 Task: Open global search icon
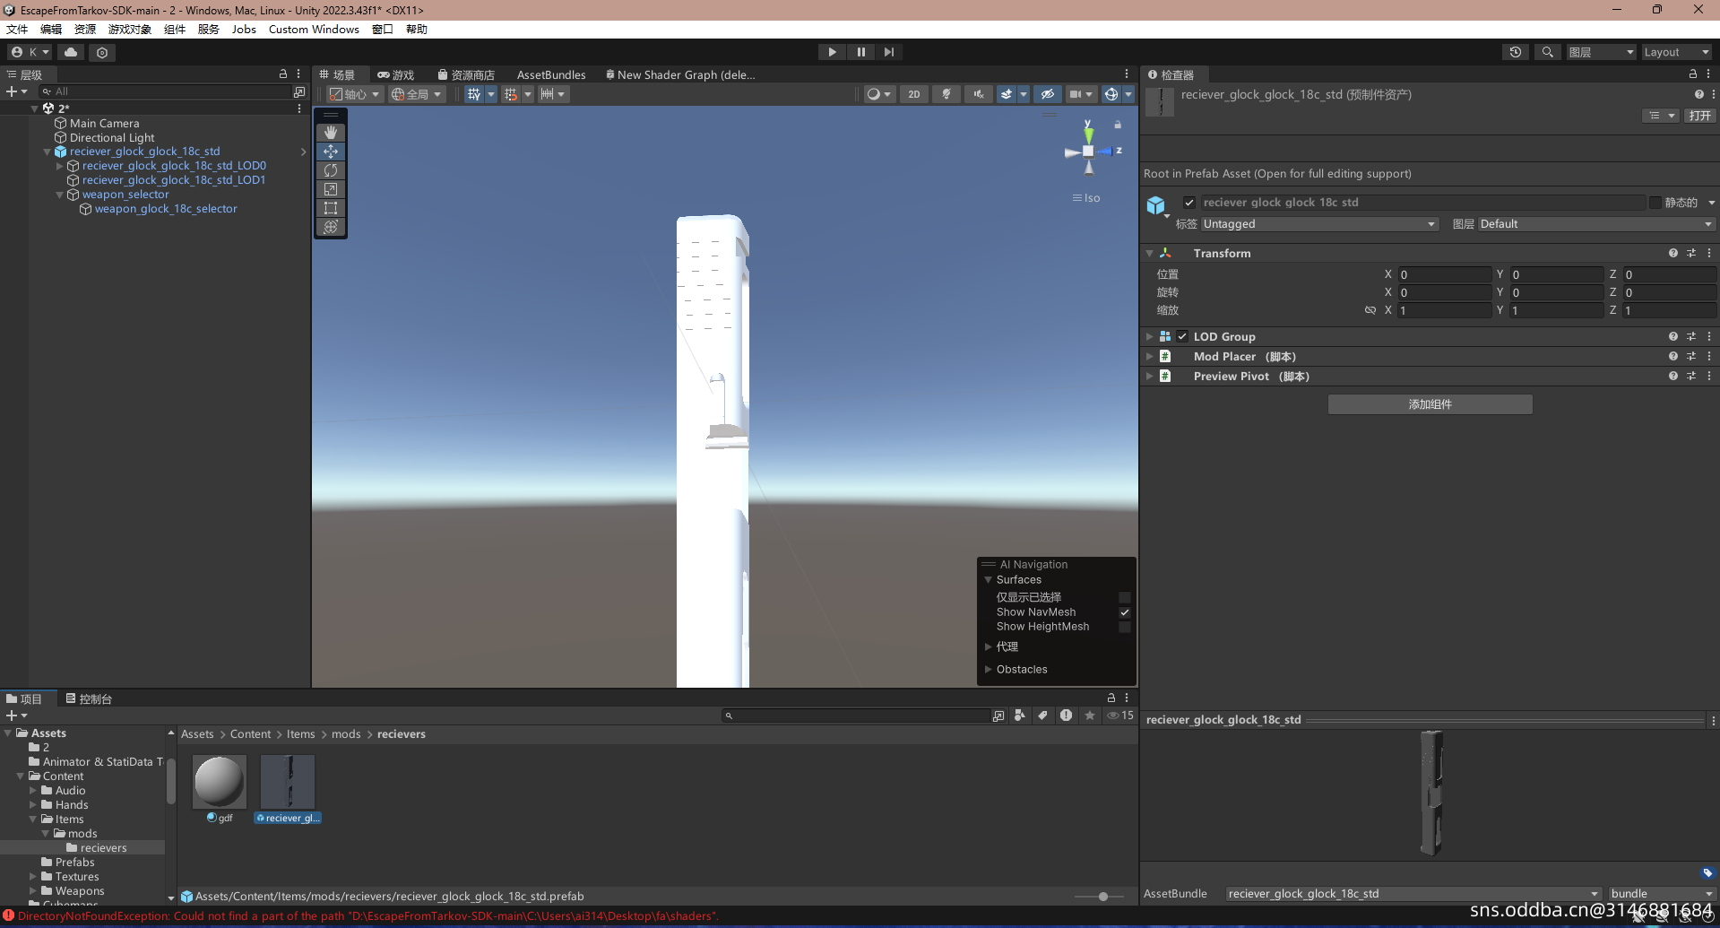coord(1547,52)
